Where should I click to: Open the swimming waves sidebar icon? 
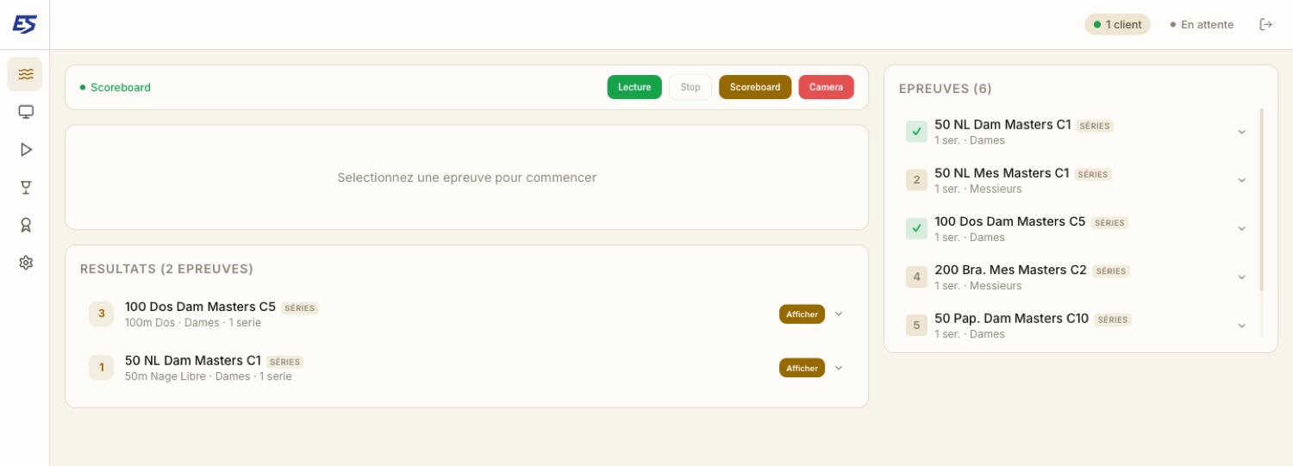point(25,74)
